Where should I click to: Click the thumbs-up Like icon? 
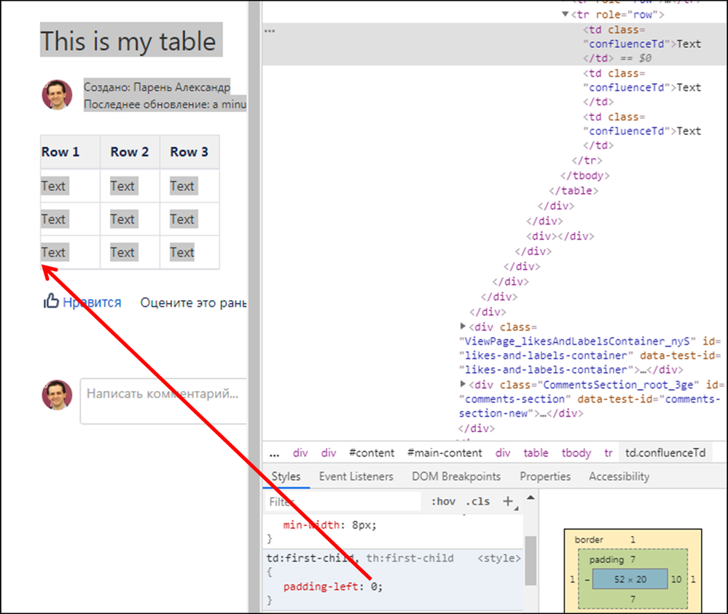pos(51,302)
